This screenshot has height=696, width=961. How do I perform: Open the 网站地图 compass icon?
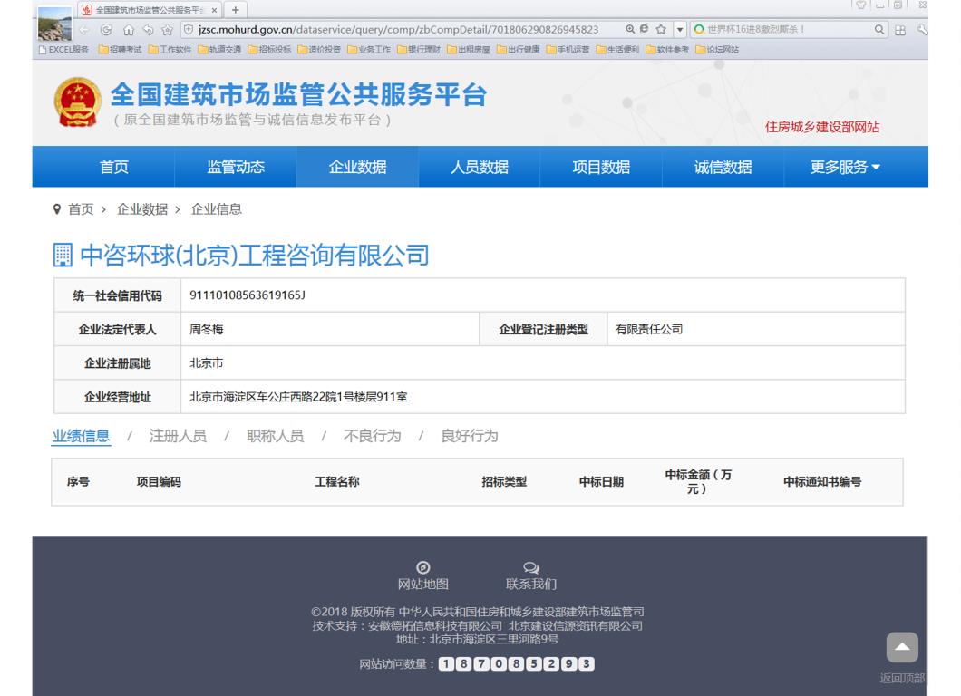click(x=422, y=568)
